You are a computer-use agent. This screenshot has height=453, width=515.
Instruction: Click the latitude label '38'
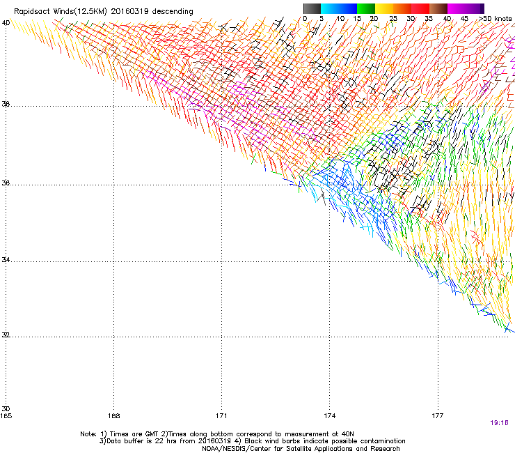tap(6, 105)
